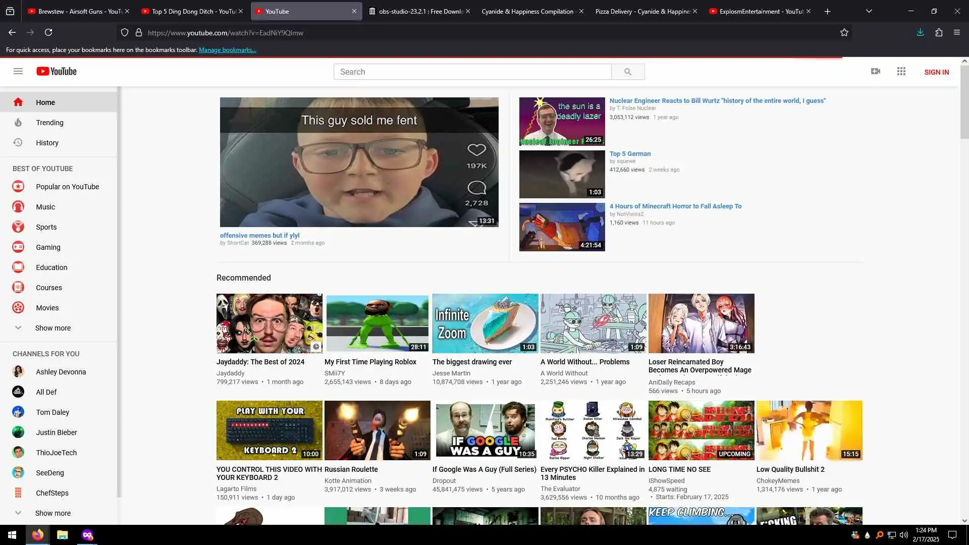
Task: Open the YouTube hamburger guide menu
Action: (18, 71)
